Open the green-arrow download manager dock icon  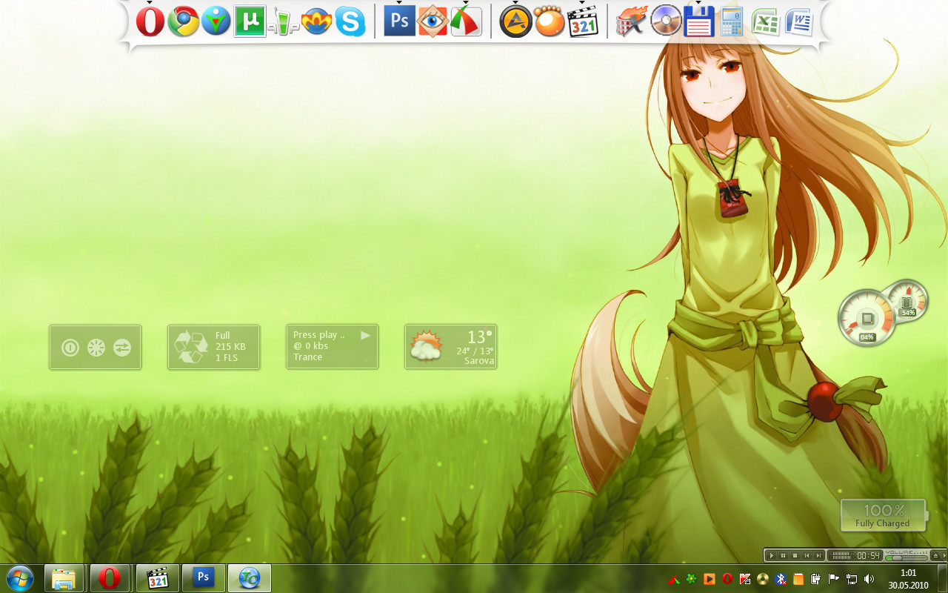(x=216, y=21)
